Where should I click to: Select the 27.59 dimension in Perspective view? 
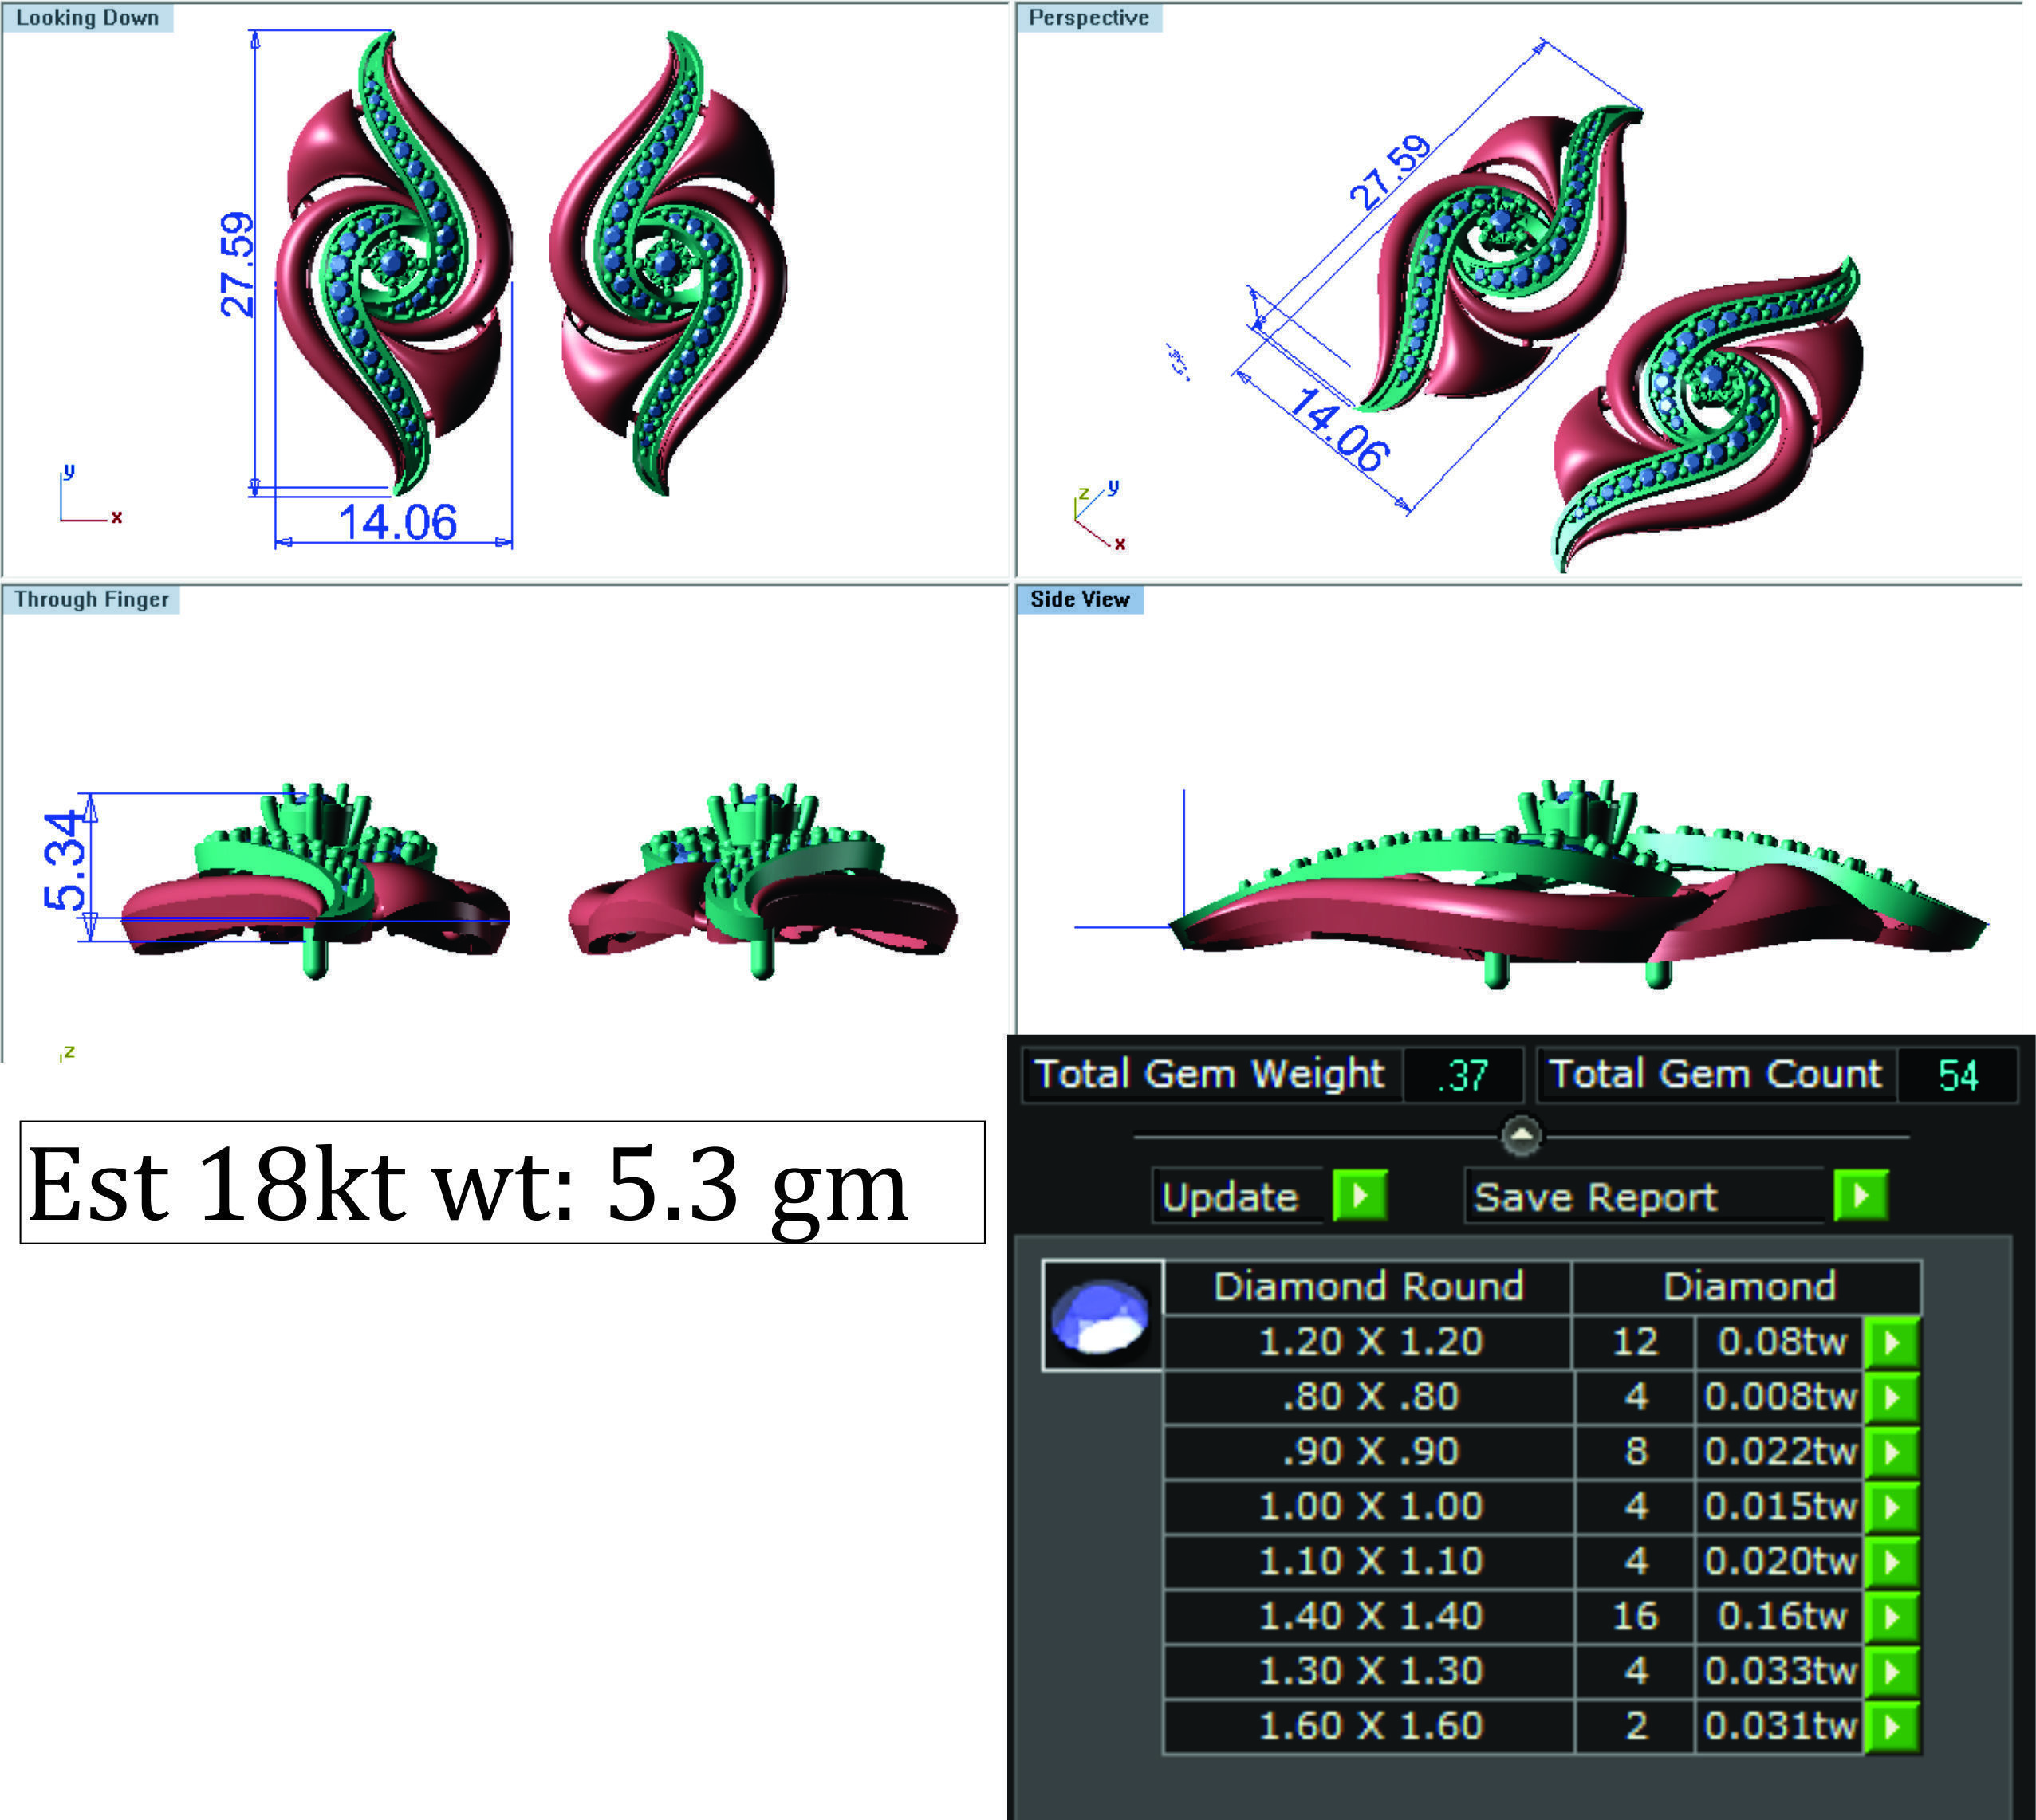pos(1391,172)
